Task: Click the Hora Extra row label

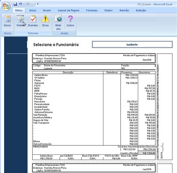Action: click(40, 101)
